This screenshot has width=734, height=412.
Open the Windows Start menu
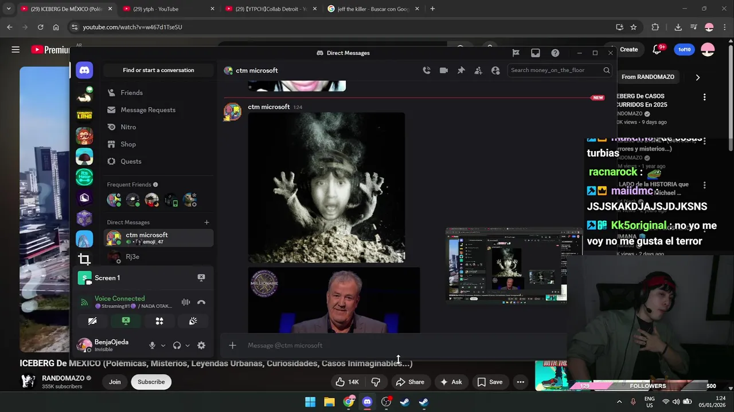(x=310, y=402)
